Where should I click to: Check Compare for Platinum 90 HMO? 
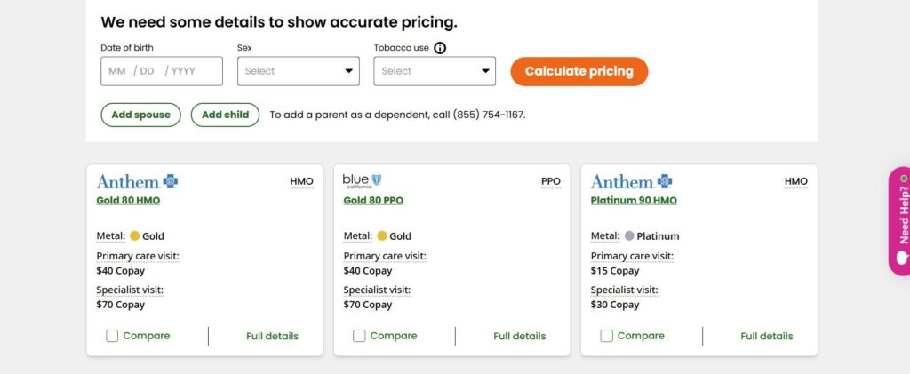click(x=606, y=336)
